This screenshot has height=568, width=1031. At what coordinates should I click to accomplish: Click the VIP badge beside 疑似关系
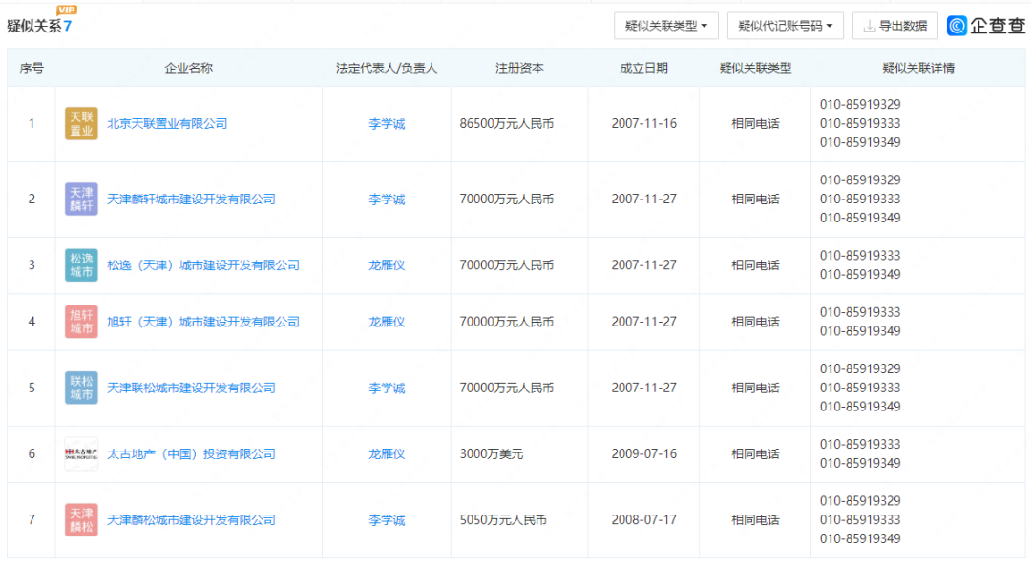click(x=67, y=11)
